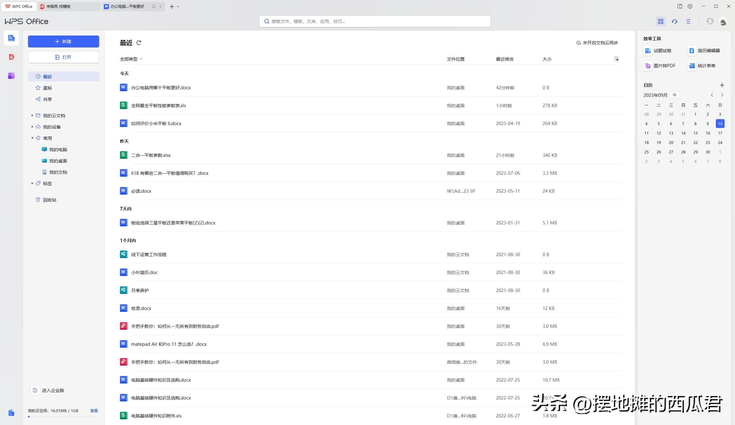Click the 新建 button
The width and height of the screenshot is (735, 425).
click(64, 41)
